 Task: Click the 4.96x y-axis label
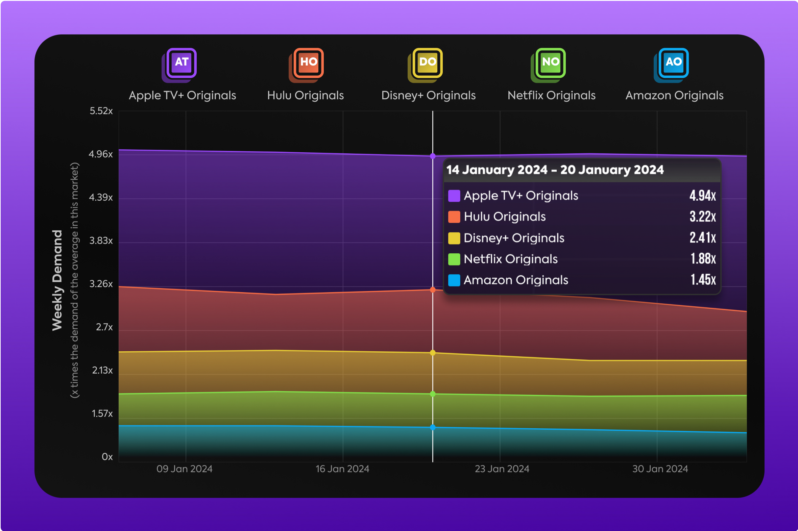point(101,154)
